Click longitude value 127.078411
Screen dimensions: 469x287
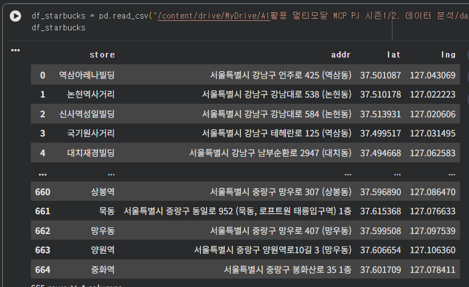(x=432, y=270)
